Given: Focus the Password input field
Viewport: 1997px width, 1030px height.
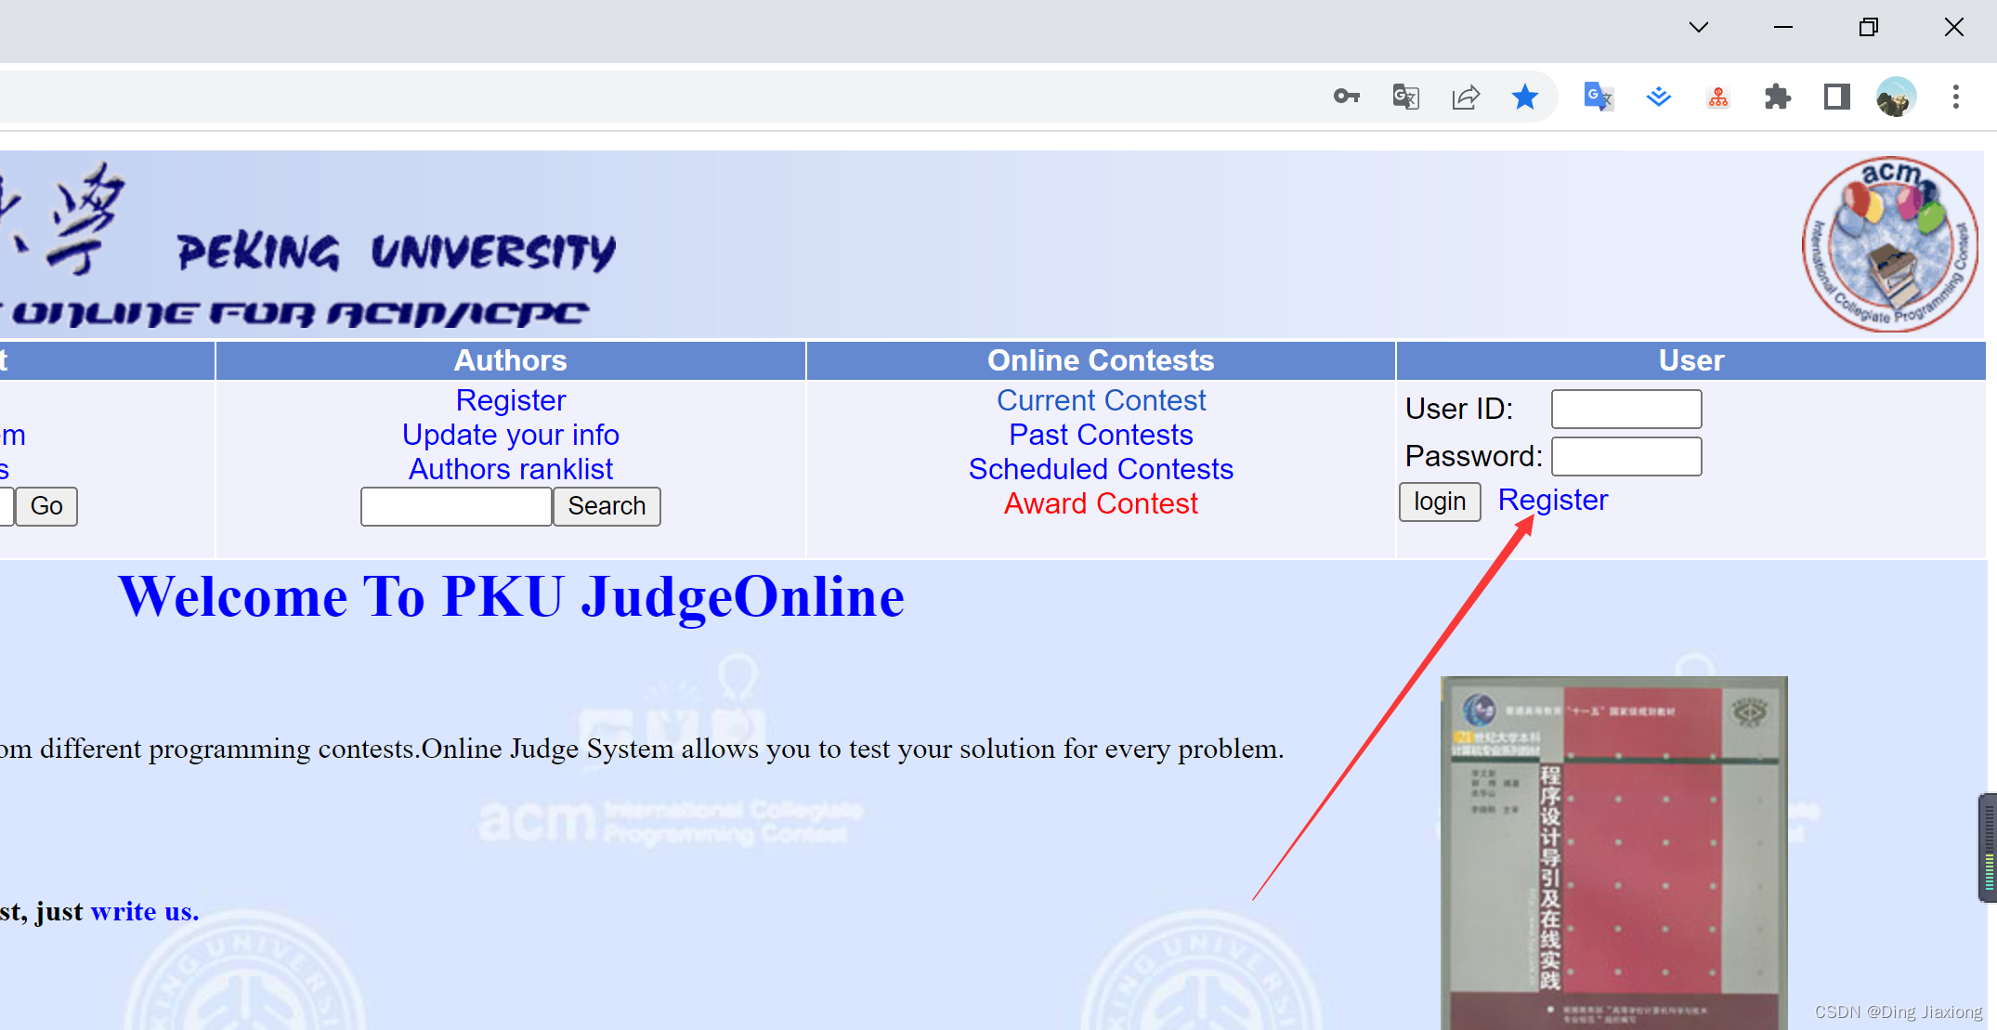Looking at the screenshot, I should click(1626, 456).
